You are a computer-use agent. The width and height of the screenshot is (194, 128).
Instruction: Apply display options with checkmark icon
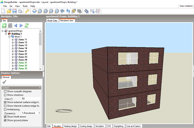tap(4, 82)
